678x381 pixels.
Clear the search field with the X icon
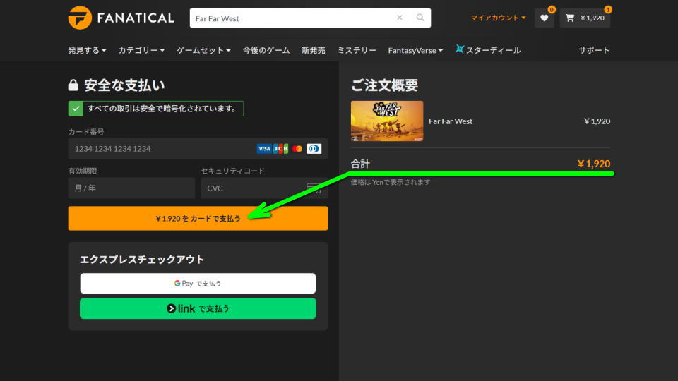pyautogui.click(x=399, y=18)
